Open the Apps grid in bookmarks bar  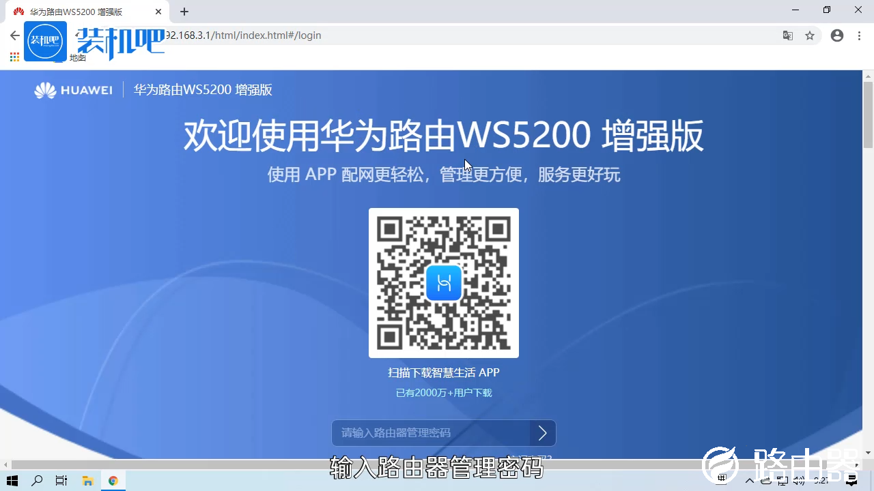(x=14, y=57)
